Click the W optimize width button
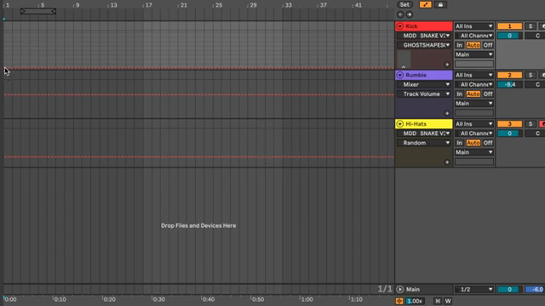 point(448,301)
